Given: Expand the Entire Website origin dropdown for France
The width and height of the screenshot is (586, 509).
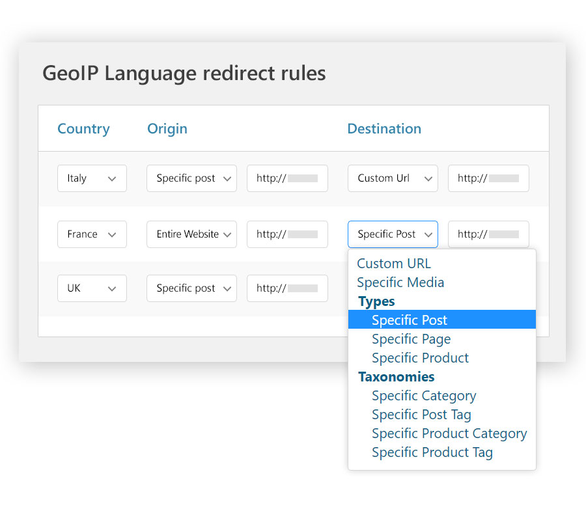Looking at the screenshot, I should pos(191,234).
